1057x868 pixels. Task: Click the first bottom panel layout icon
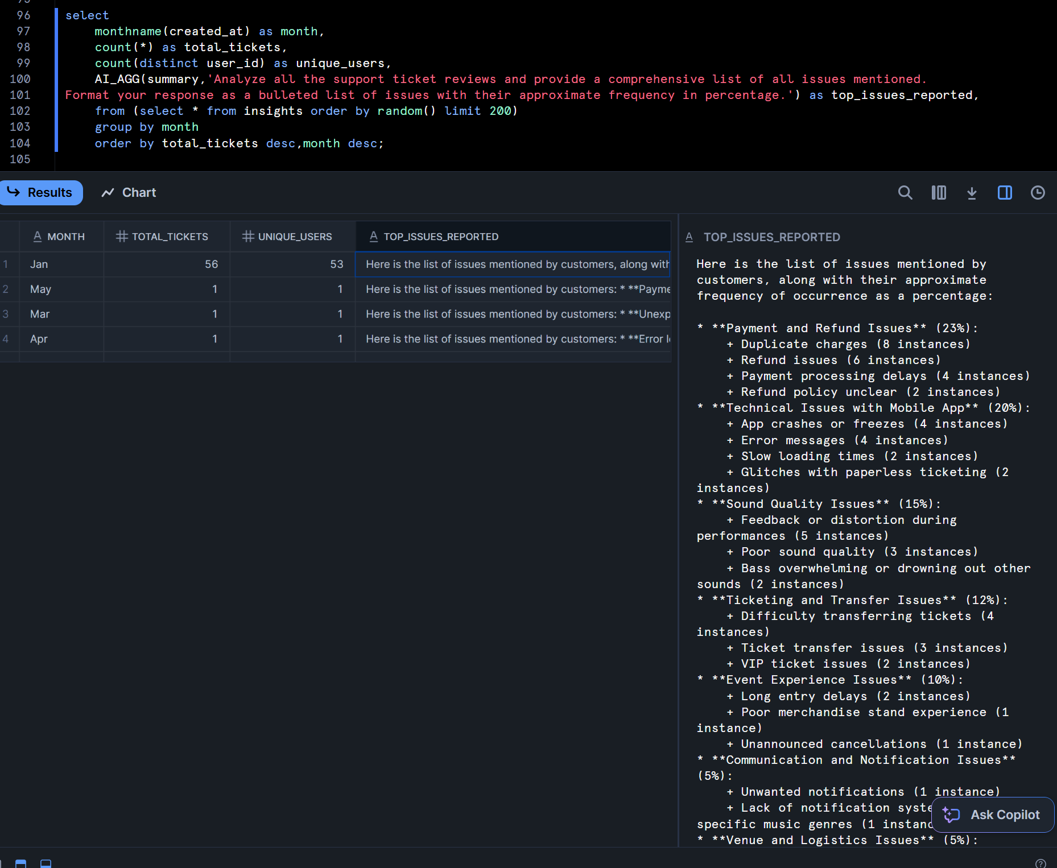tap(21, 863)
